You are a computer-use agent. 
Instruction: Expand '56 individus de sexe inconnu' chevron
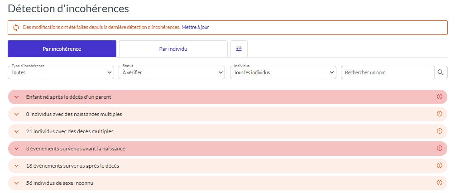[17, 183]
